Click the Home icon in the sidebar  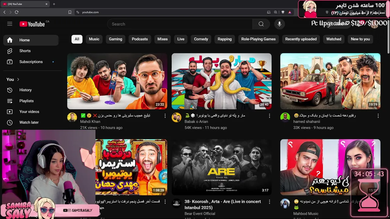pos(10,40)
